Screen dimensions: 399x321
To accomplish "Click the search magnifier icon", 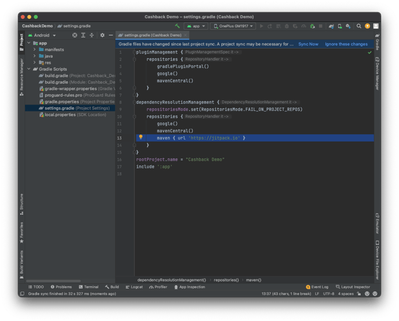I will 359,26.
